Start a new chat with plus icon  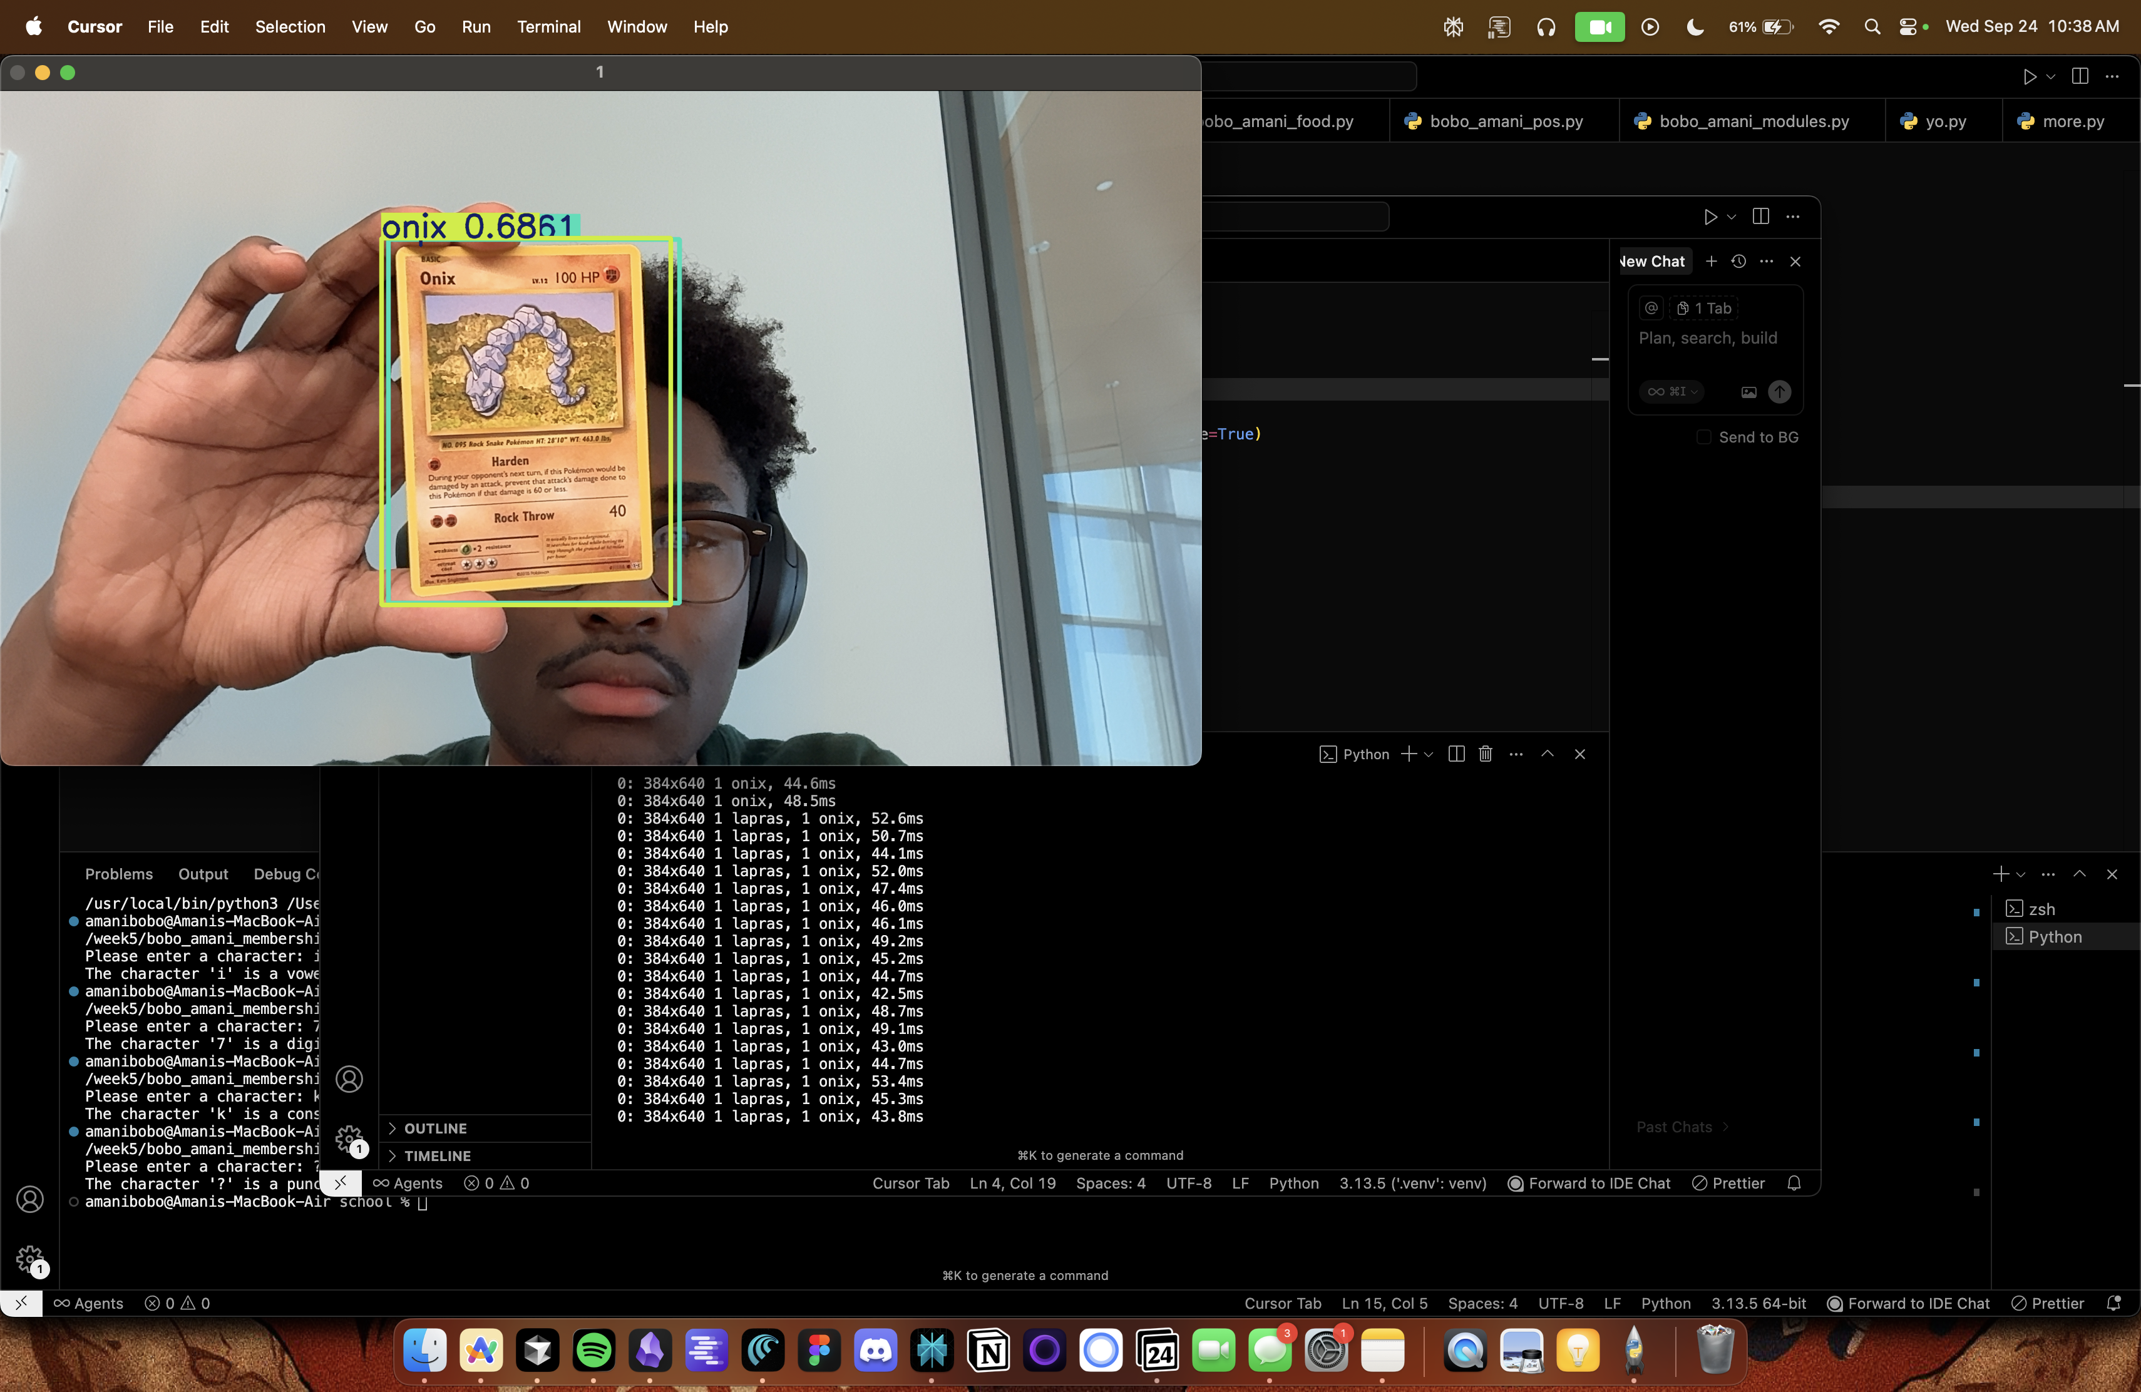point(1711,262)
